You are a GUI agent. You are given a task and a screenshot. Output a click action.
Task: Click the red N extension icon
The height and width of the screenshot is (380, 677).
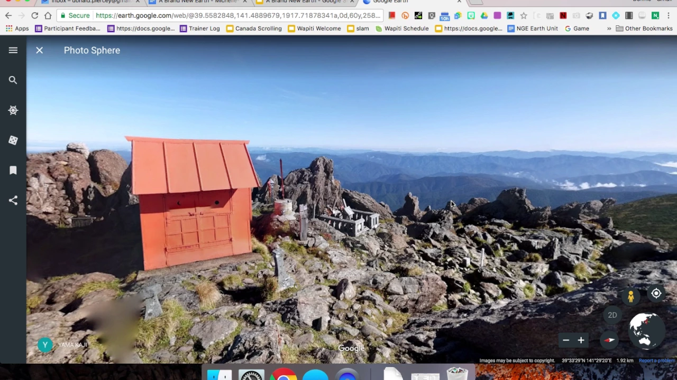coord(563,15)
